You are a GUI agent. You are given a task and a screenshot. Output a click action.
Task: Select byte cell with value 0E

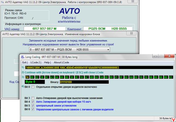coord(77,77)
